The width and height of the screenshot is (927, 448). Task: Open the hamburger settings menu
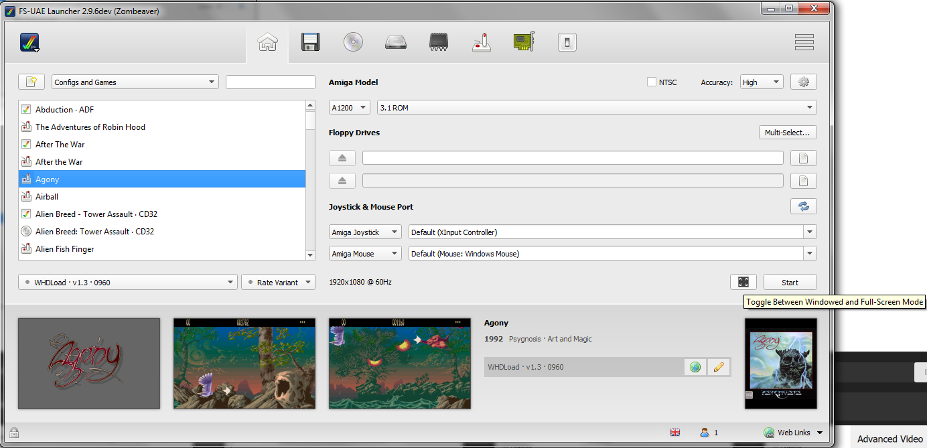click(804, 42)
